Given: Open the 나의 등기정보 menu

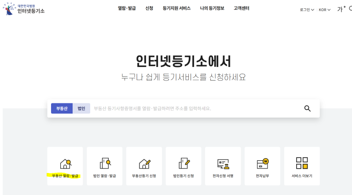Looking at the screenshot, I should (212, 8).
